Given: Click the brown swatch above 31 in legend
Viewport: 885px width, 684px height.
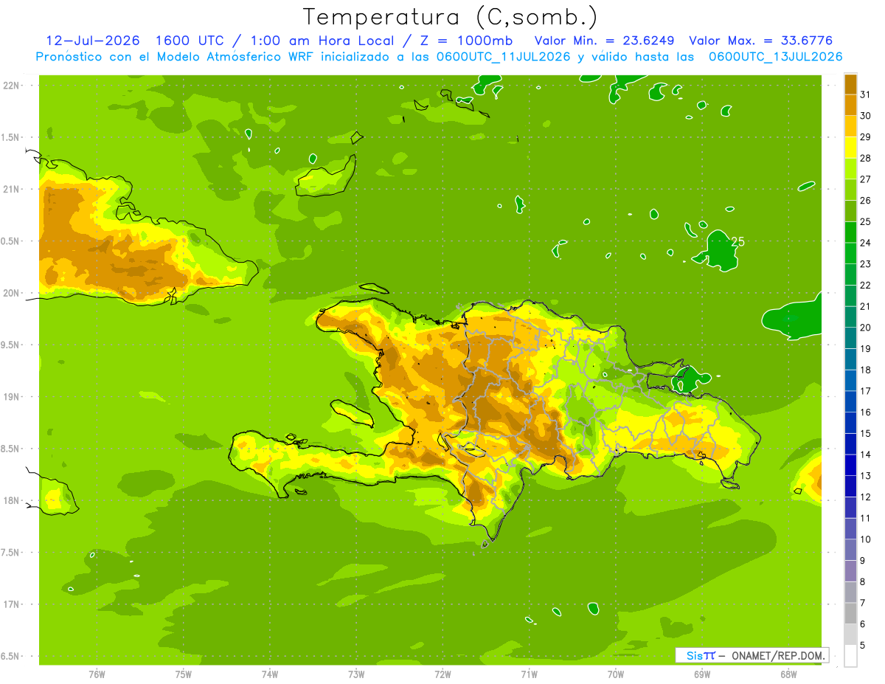Looking at the screenshot, I should (x=850, y=84).
